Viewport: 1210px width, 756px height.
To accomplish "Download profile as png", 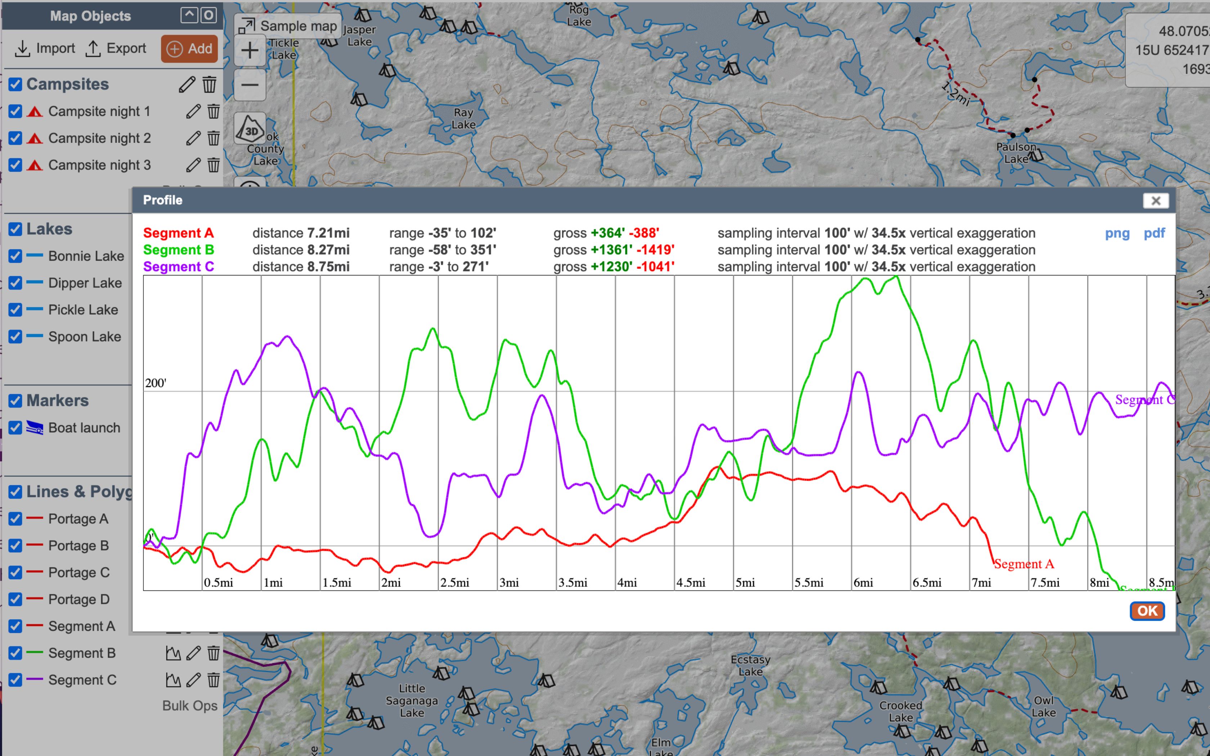I will [x=1117, y=233].
